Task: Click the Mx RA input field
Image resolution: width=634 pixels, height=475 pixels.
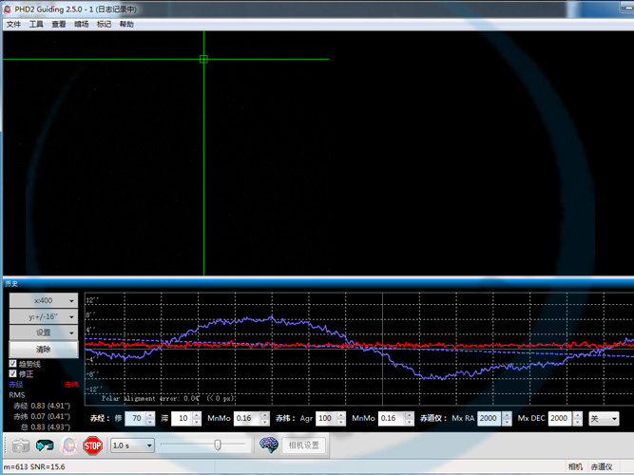Action: tap(488, 418)
